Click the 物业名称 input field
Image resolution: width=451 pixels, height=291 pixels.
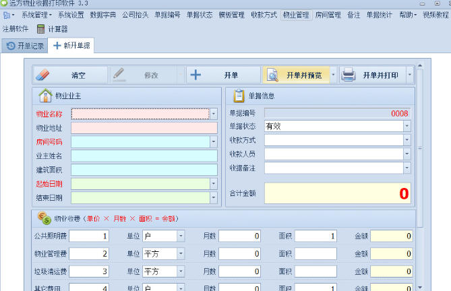140,114
